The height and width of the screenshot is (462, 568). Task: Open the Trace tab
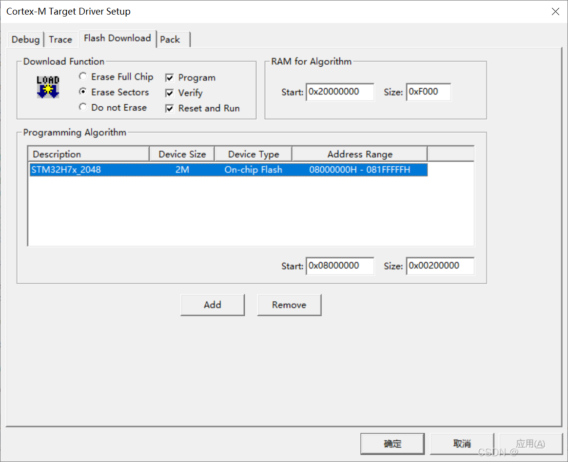[60, 39]
